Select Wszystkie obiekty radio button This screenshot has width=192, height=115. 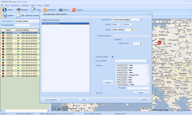tap(112, 57)
